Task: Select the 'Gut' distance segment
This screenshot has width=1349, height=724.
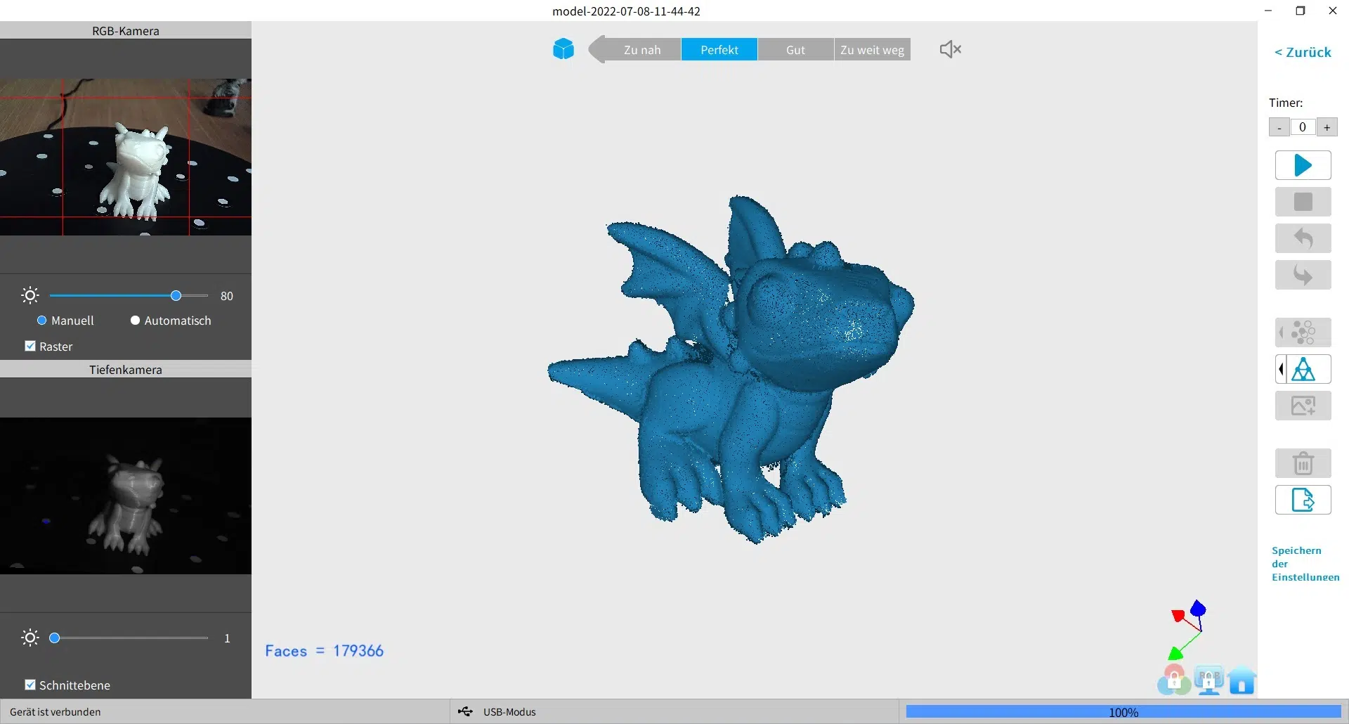Action: pyautogui.click(x=795, y=50)
